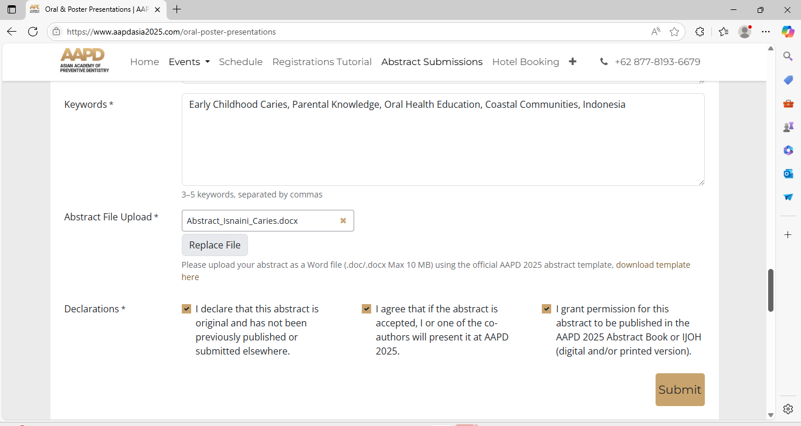Click the phone icon beside the number
801x426 pixels.
click(604, 62)
